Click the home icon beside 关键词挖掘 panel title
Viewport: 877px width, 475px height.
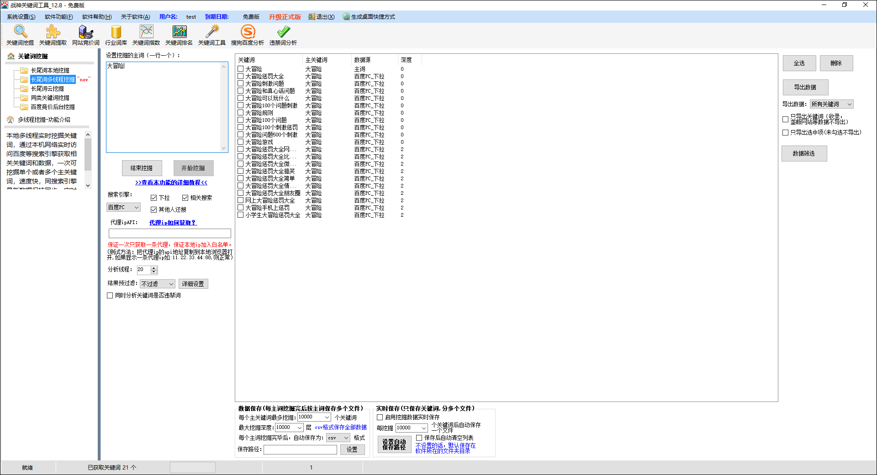[x=11, y=56]
